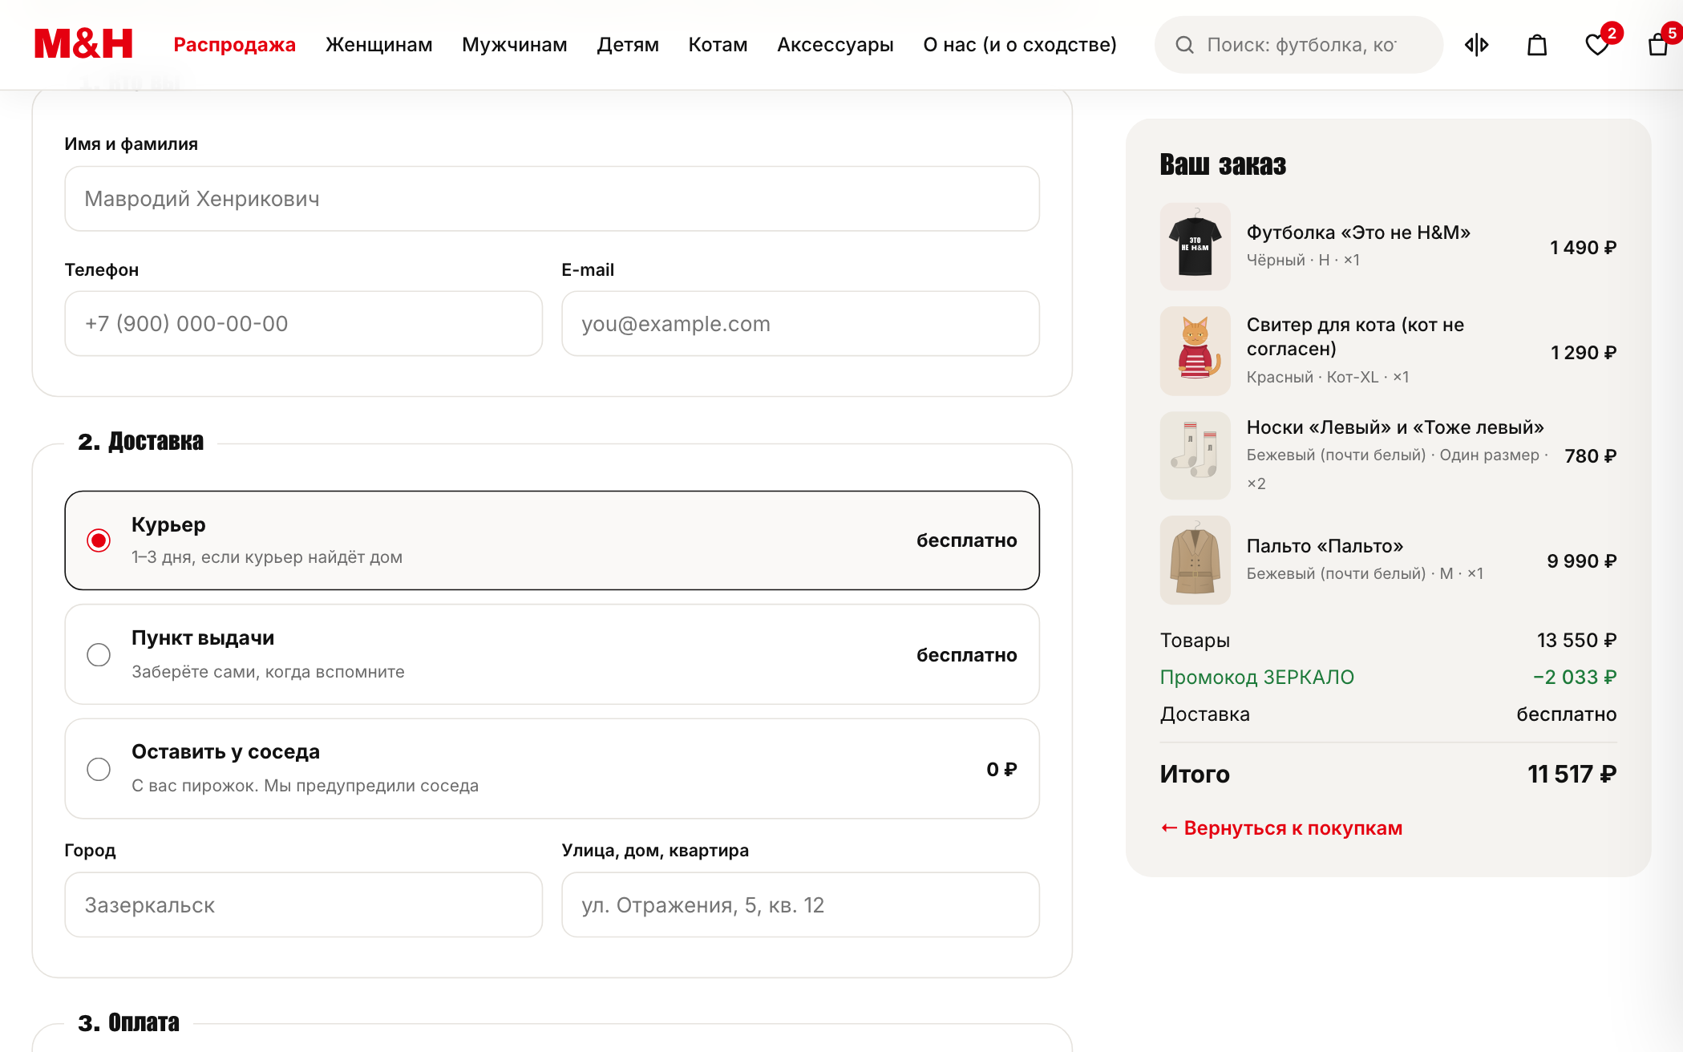Open the Котам menu item
This screenshot has width=1683, height=1052.
[x=718, y=45]
